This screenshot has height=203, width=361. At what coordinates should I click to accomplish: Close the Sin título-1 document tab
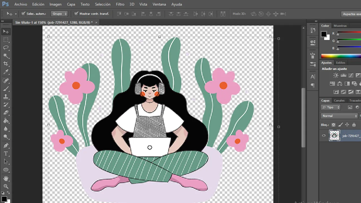[96, 22]
